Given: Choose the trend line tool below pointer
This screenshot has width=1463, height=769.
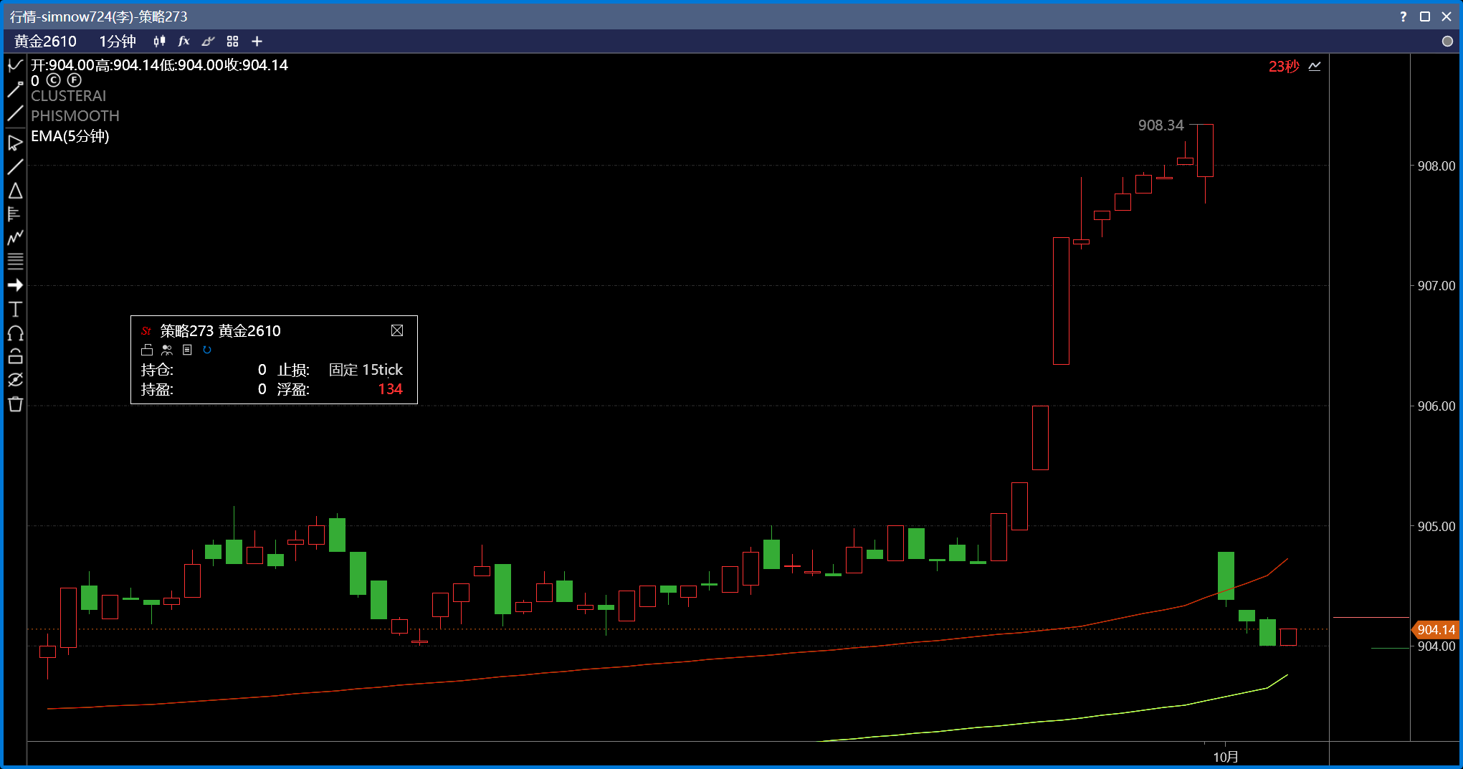Looking at the screenshot, I should (x=15, y=167).
